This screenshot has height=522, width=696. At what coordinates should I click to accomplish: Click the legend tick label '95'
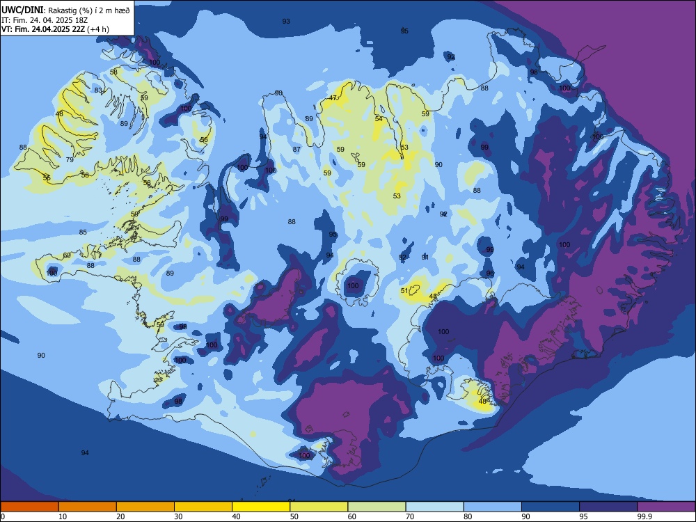(x=583, y=516)
